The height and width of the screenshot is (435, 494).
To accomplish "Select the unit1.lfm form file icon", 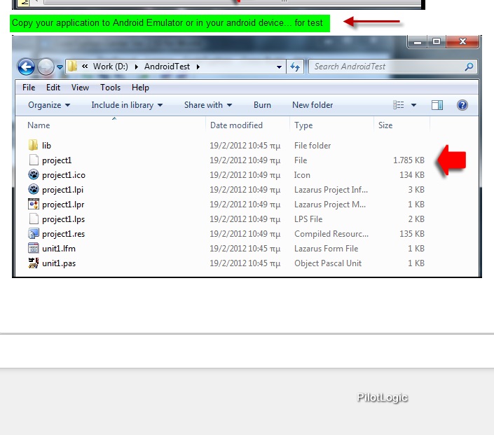I will point(34,248).
